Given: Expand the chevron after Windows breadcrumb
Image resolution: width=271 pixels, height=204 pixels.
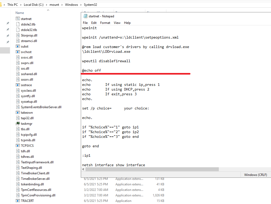Looking at the screenshot, I should coord(81,5).
